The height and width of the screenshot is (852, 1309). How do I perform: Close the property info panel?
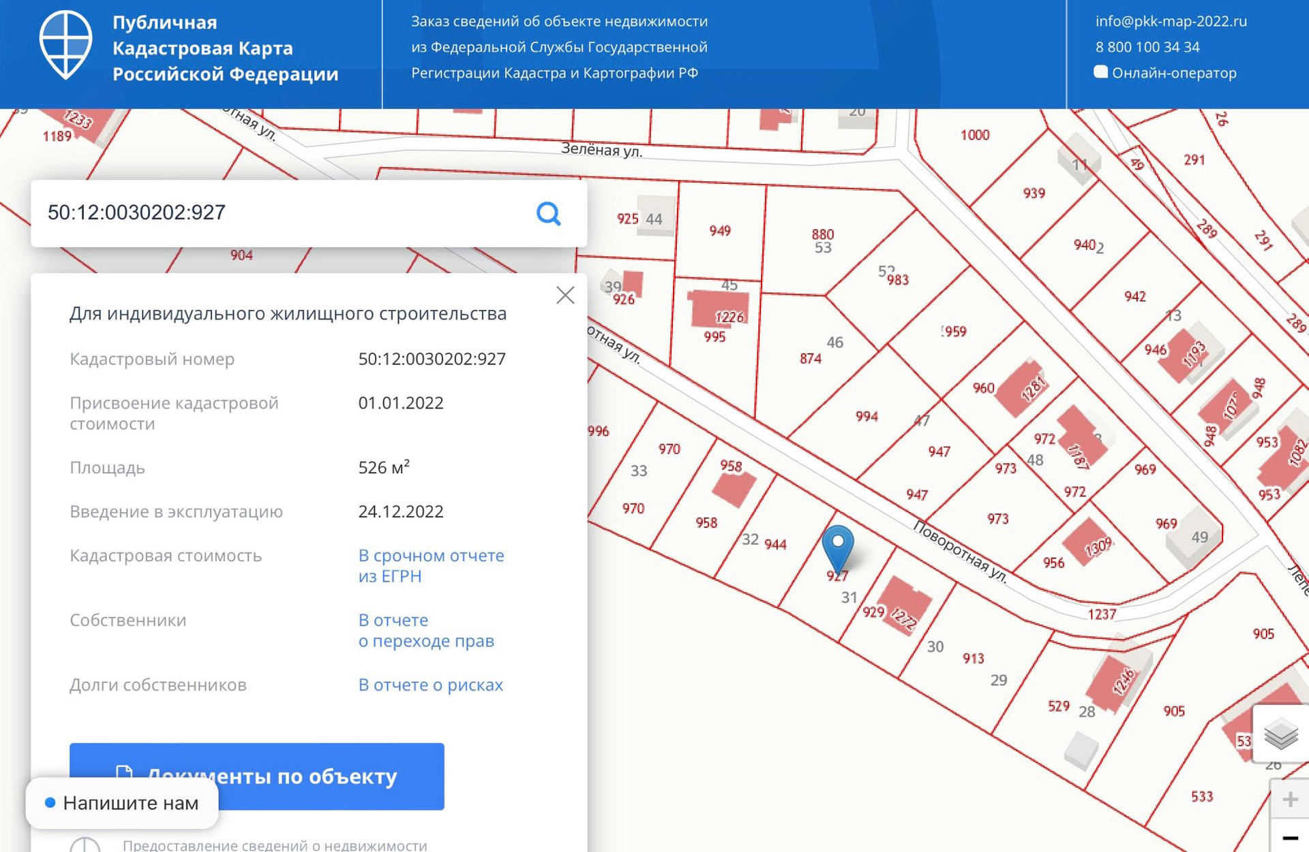click(565, 295)
